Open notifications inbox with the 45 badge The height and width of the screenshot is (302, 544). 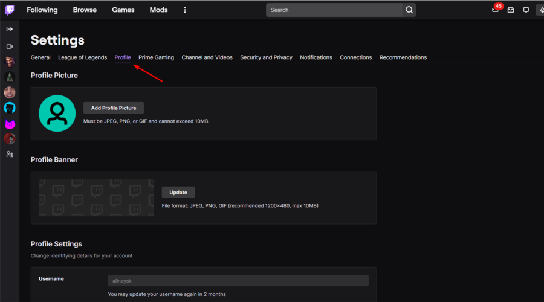(x=496, y=10)
